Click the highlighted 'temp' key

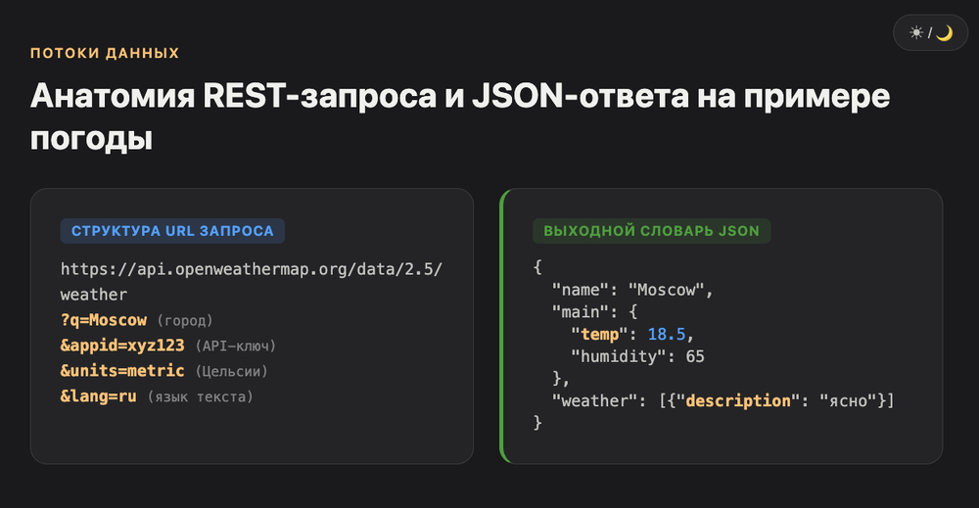click(599, 334)
